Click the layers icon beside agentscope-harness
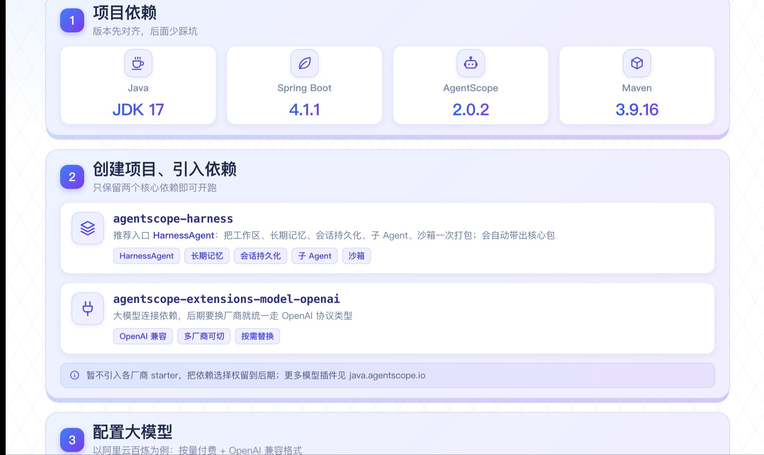 (88, 228)
